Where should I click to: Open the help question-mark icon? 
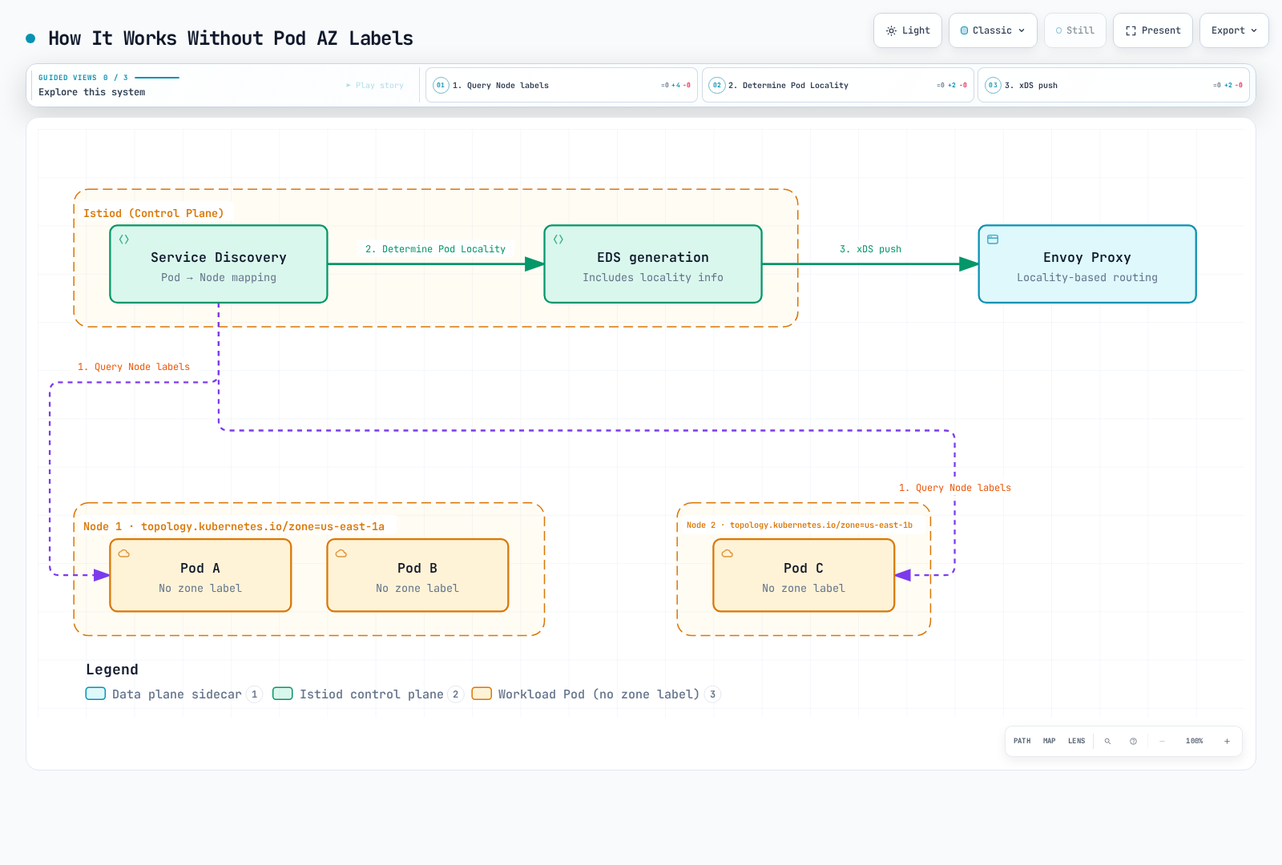(1133, 742)
